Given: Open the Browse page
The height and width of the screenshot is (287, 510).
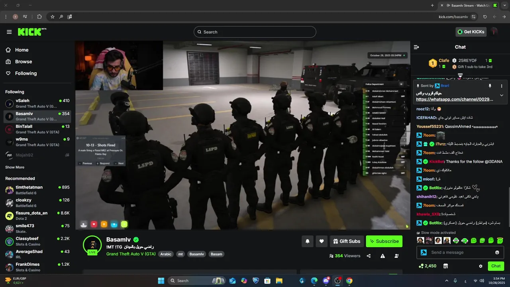Looking at the screenshot, I should pos(19,61).
